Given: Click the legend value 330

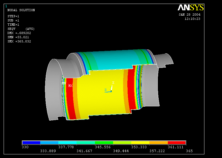Looking at the screenshot, I should (x=25, y=147).
